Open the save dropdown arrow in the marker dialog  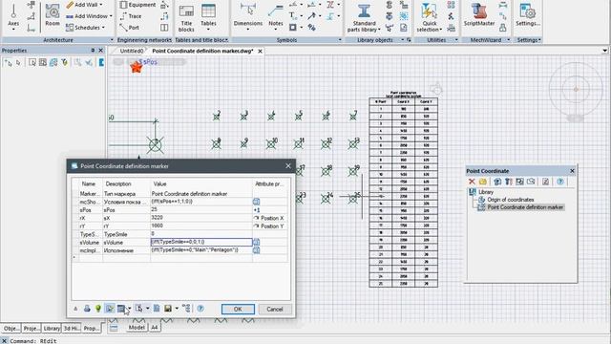click(x=177, y=309)
